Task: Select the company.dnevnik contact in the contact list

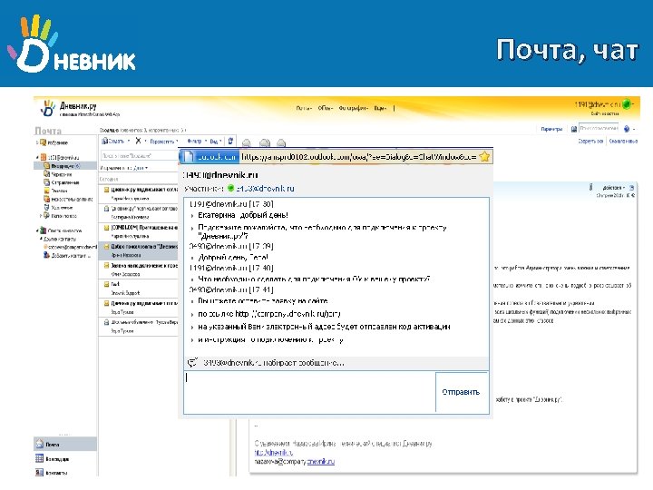Action: coord(71,247)
